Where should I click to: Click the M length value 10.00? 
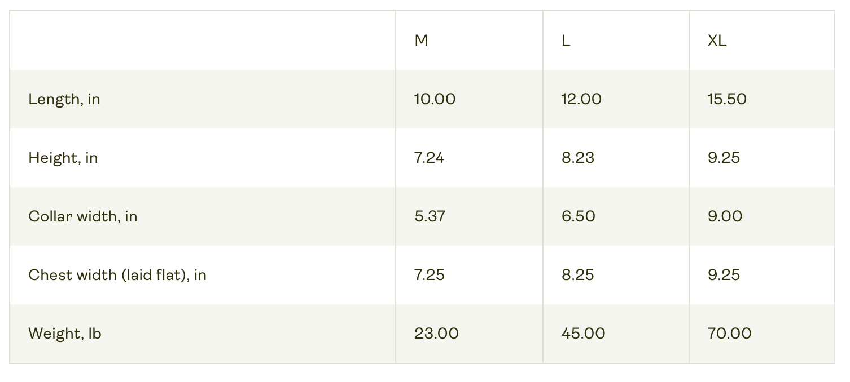point(435,99)
